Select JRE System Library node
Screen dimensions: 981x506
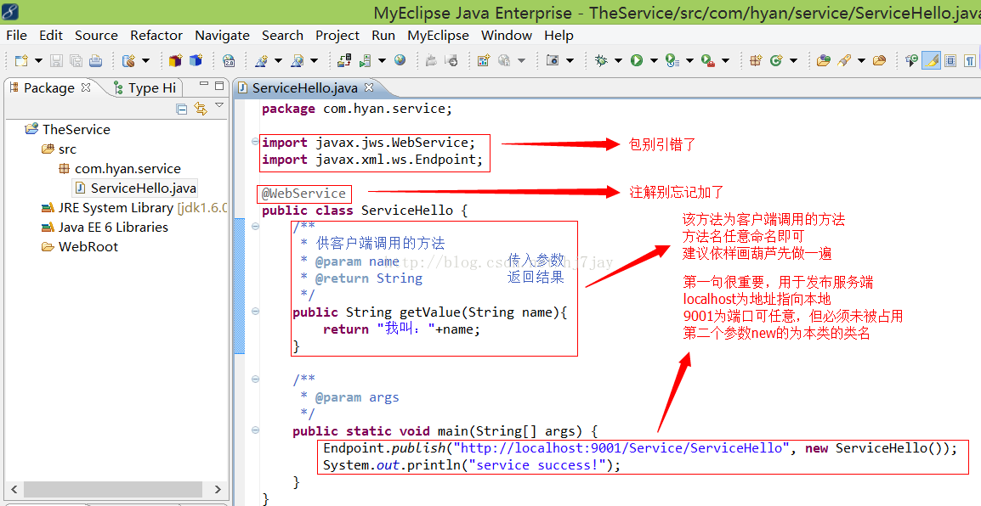[134, 207]
